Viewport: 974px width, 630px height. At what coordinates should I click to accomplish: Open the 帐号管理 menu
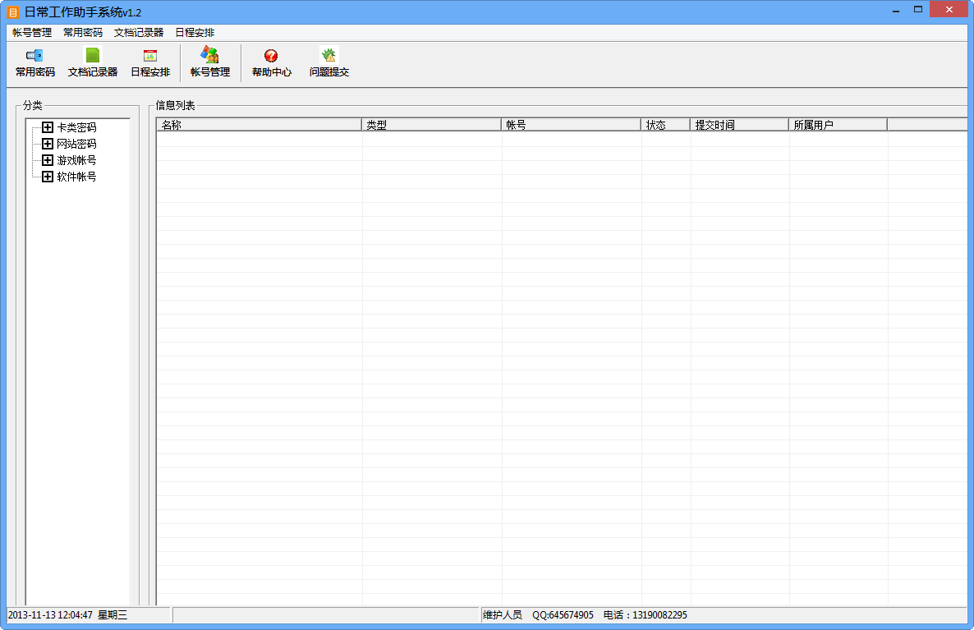[x=32, y=32]
